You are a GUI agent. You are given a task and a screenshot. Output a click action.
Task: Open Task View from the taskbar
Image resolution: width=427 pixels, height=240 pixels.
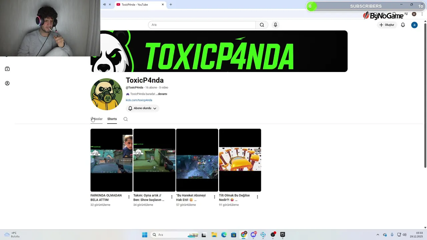(x=204, y=235)
